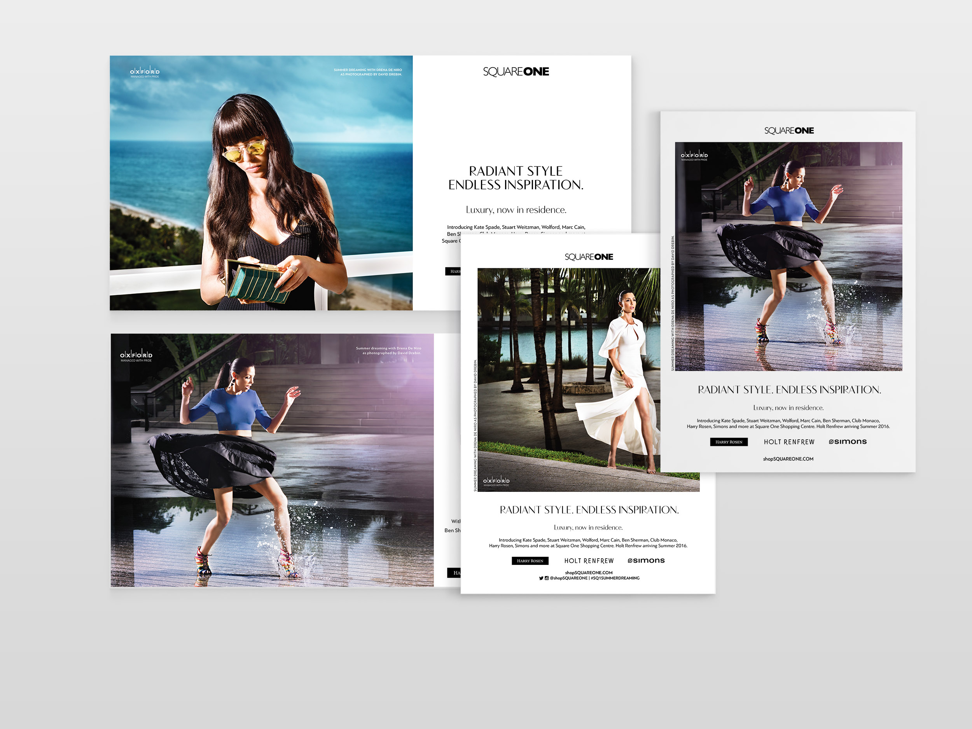Screen dimensions: 972x729
Task: Click Harry Rosen logo in center ad
Action: 530,561
